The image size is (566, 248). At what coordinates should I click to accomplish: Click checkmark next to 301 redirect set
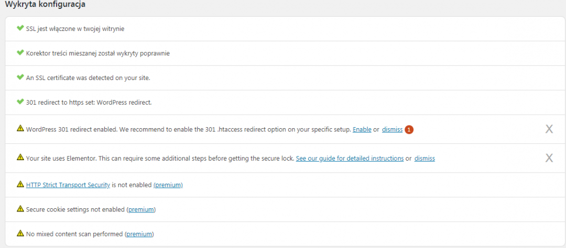coord(20,102)
